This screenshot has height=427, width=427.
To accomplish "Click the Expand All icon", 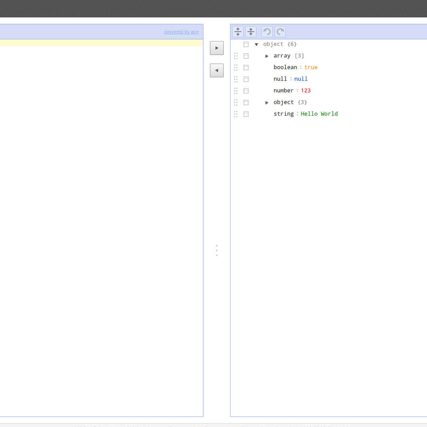I will tap(238, 31).
